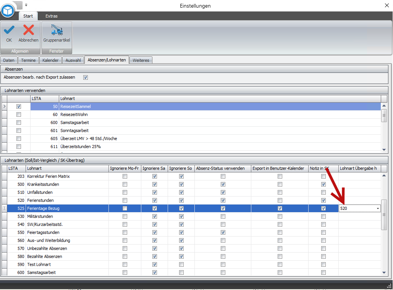This screenshot has width=393, height=290.
Task: Switch to the Extras ribbon tab
Action: 52,16
